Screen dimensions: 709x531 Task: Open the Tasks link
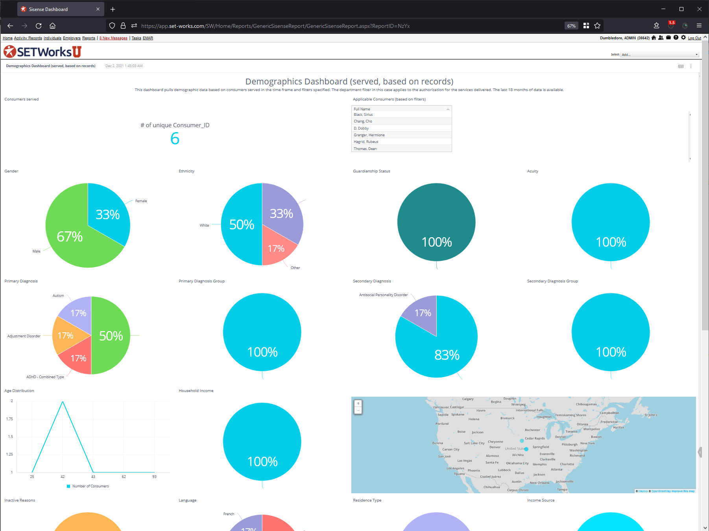coord(136,38)
